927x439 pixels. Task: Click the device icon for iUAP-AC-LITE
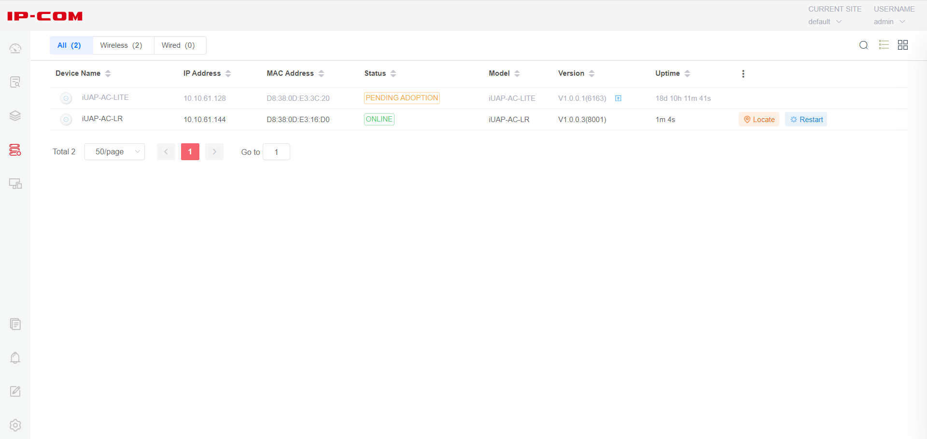[x=66, y=98]
